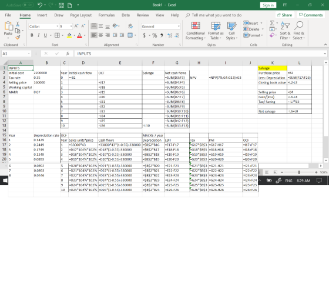The width and height of the screenshot is (329, 281).
Task: Open the number format General dropdown
Action: coord(179,26)
